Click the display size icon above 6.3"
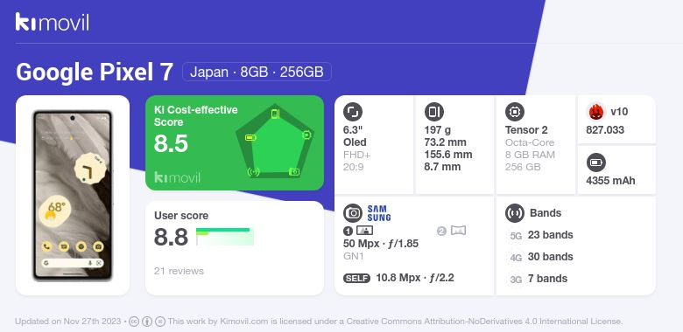Image resolution: width=683 pixels, height=332 pixels. click(x=353, y=112)
